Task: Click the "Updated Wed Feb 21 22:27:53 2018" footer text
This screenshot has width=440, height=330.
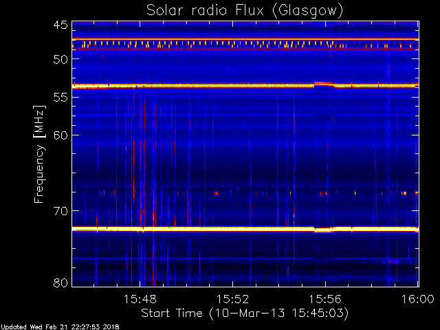Action: (60, 327)
